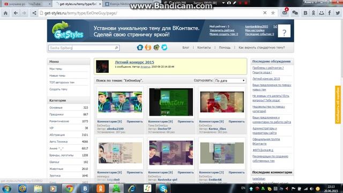Open 'Официальная группа ВКонтакте' discussion link

[x=266, y=142]
